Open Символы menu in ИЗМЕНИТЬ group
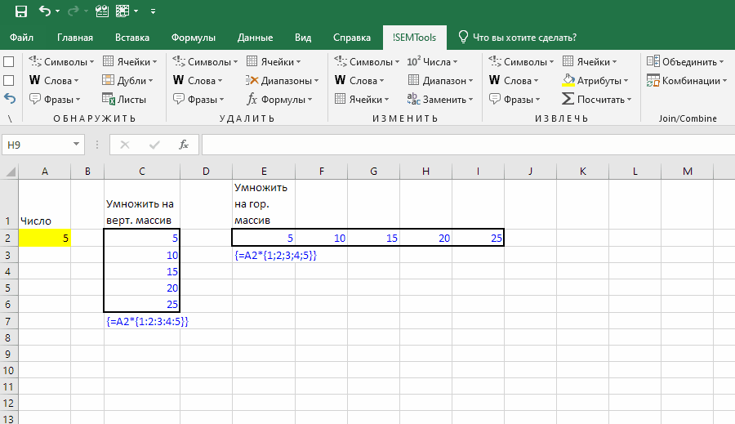This screenshot has width=735, height=424. [367, 62]
